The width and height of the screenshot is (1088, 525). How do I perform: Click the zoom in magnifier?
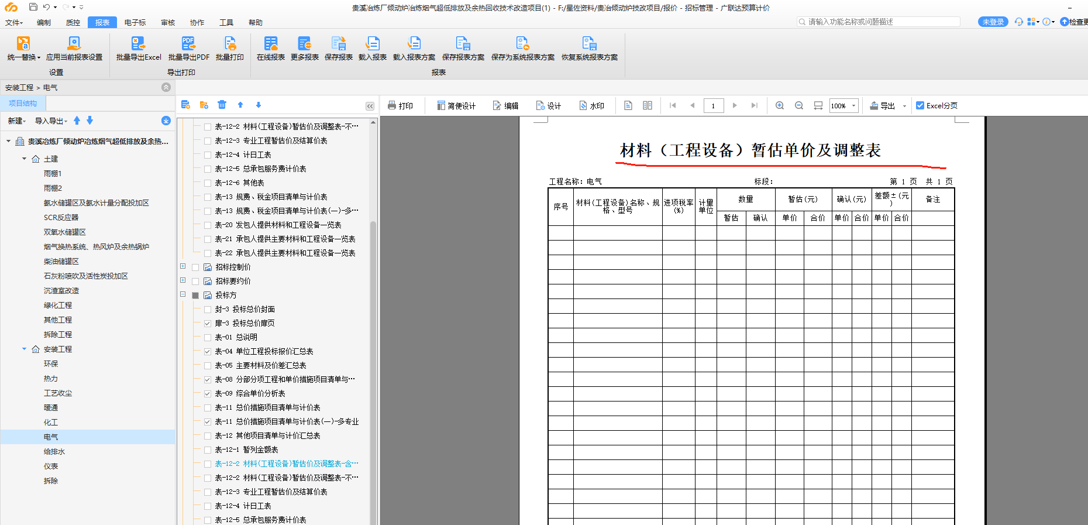[780, 105]
